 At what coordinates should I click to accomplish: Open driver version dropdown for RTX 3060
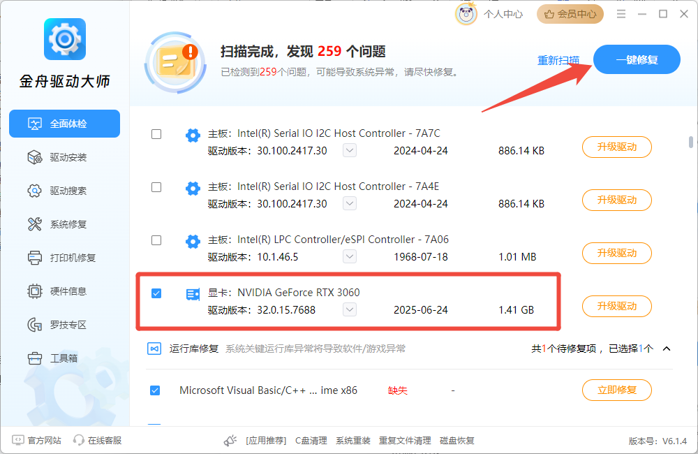[350, 309]
